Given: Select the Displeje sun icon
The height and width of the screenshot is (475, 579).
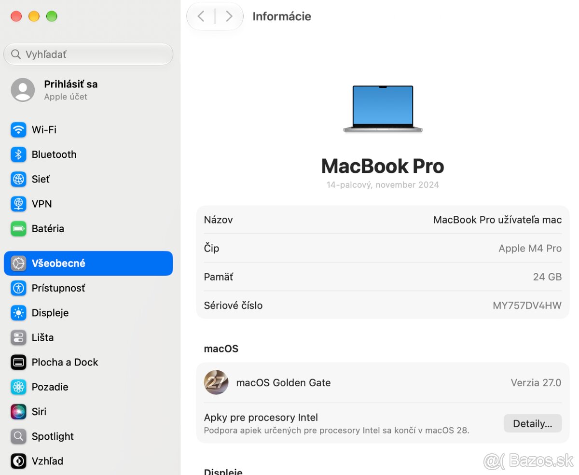Looking at the screenshot, I should (x=18, y=313).
